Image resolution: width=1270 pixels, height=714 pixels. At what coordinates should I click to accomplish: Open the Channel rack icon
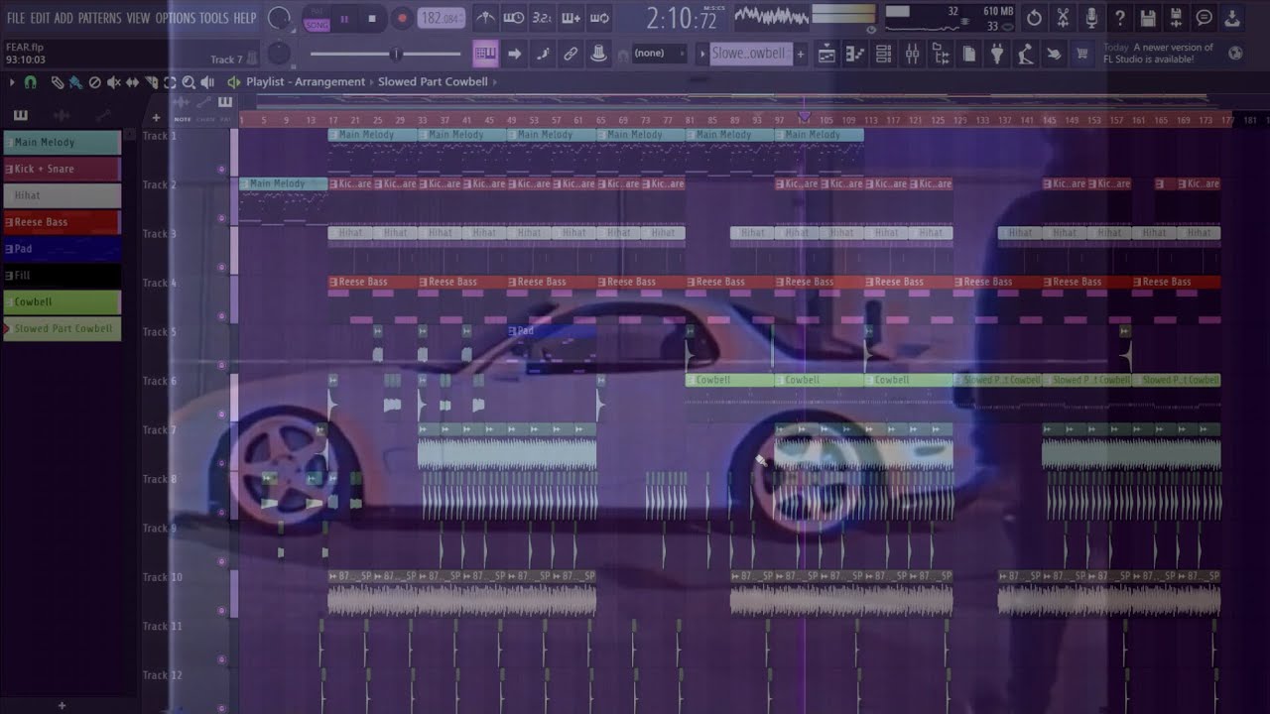click(x=883, y=54)
